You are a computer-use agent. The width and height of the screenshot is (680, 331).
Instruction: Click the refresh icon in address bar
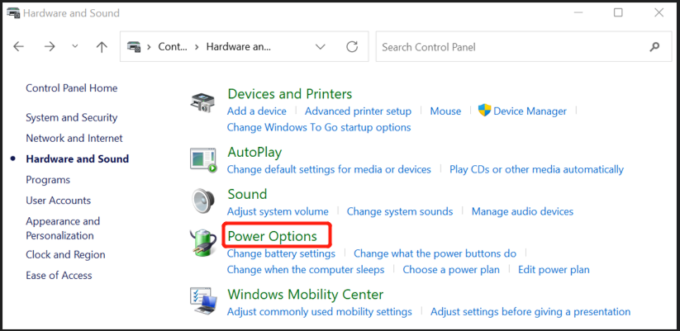pos(353,47)
